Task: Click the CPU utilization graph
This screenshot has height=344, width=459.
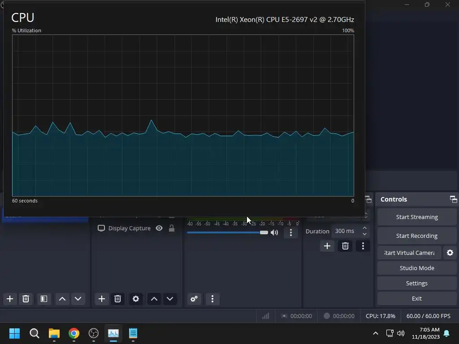Action: coord(183,116)
